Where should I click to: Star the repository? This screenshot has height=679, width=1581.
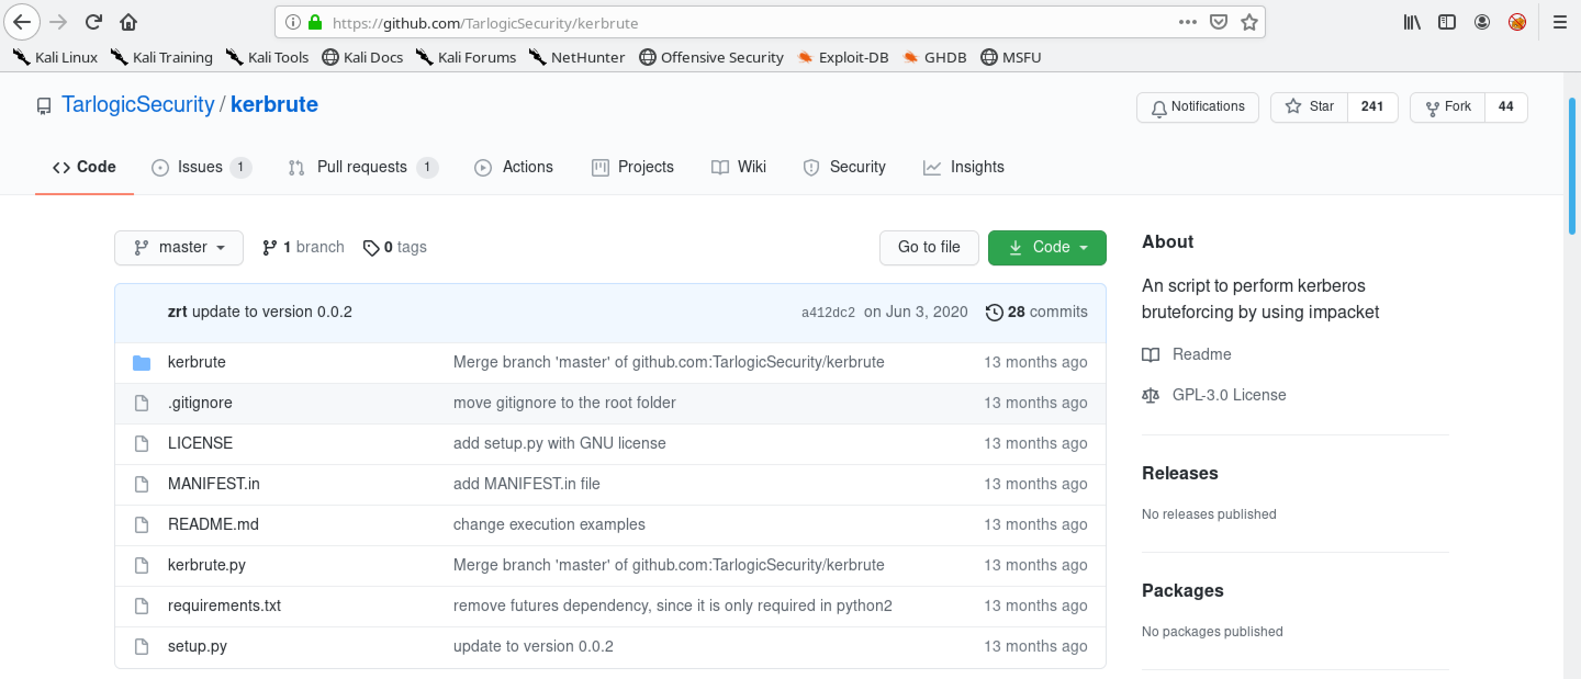tap(1309, 107)
